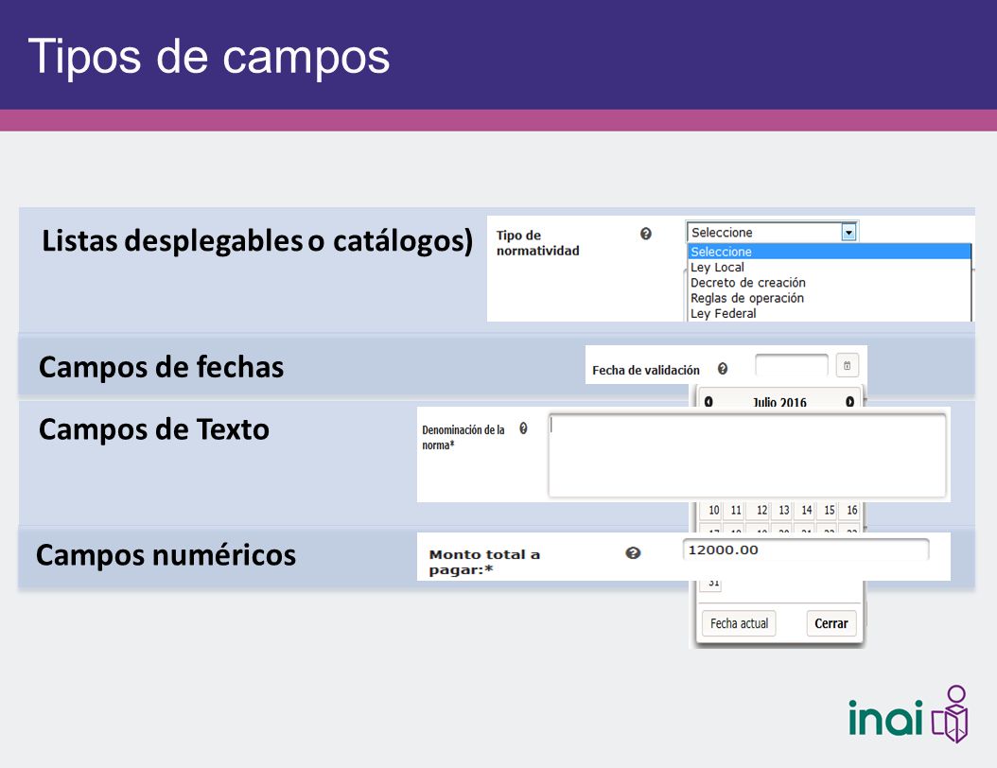Click help icon beside Denominación de la norma
This screenshot has width=997, height=768.
[x=523, y=428]
